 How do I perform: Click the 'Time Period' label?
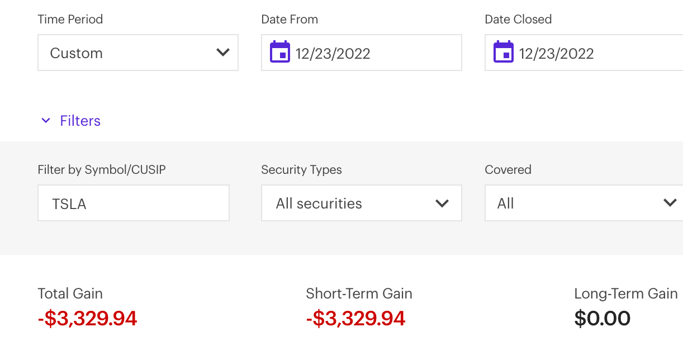pyautogui.click(x=70, y=19)
